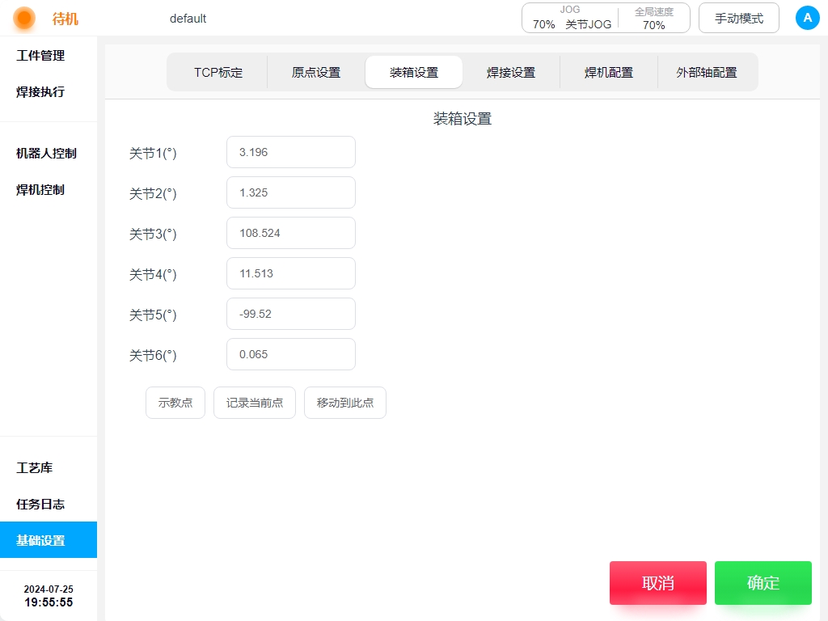
Task: Open 工艺库 from the sidebar
Action: point(35,468)
